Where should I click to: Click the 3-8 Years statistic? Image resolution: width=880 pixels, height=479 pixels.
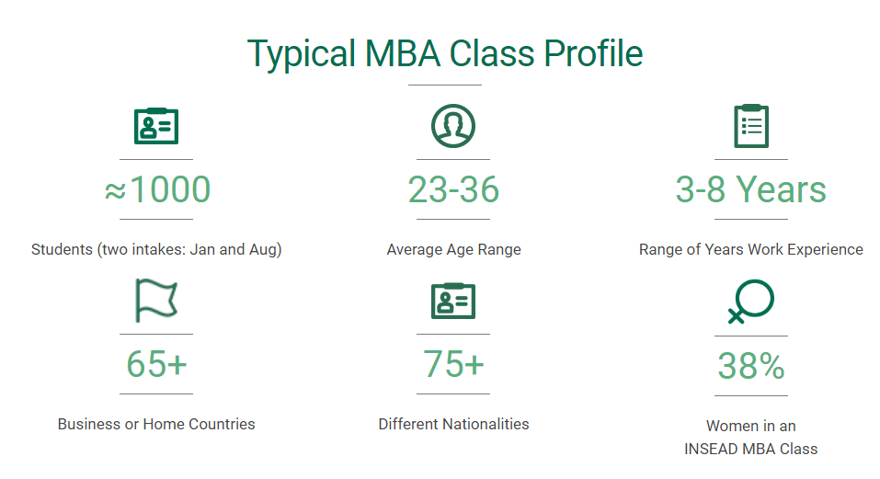[x=750, y=189]
